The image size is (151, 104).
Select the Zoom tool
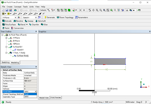pyautogui.click(x=97, y=10)
